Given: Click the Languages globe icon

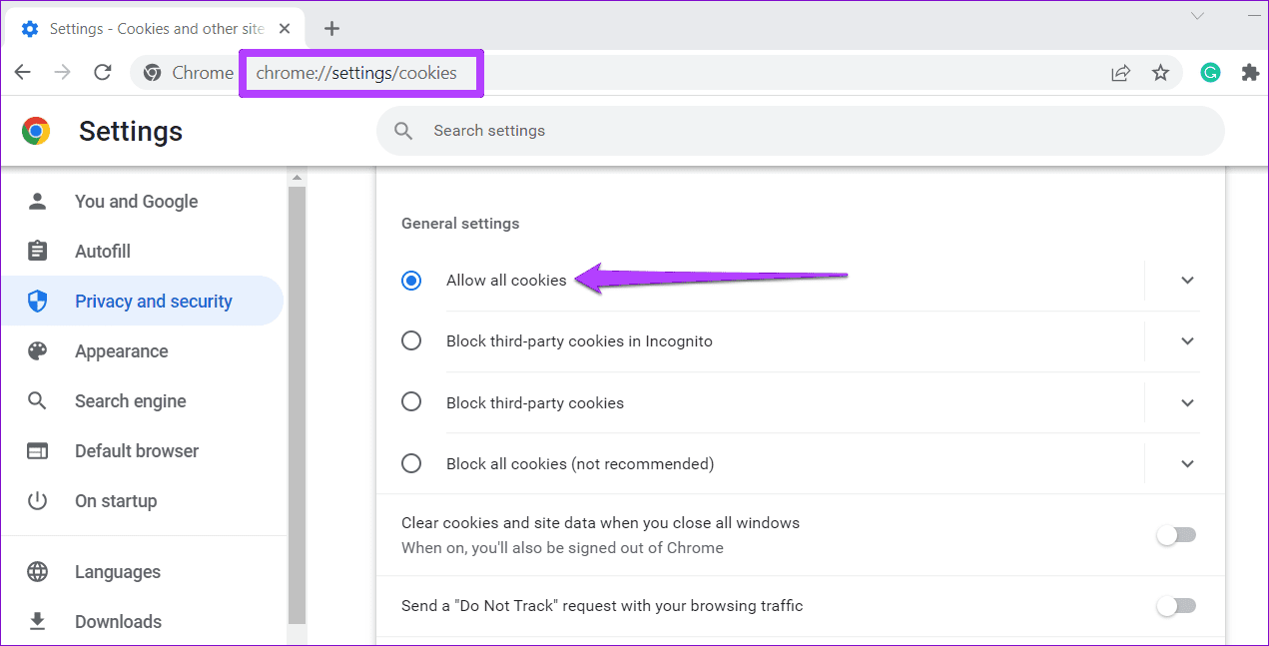Looking at the screenshot, I should [38, 571].
